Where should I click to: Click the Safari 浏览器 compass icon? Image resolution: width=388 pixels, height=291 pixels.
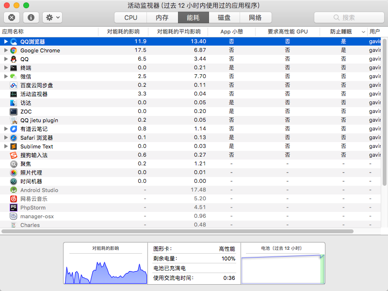[x=14, y=138]
